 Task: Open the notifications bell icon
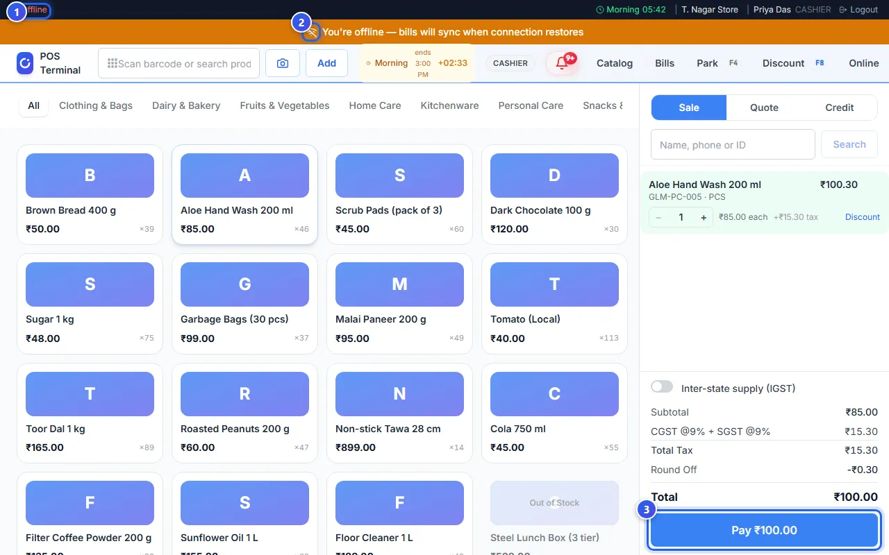562,63
